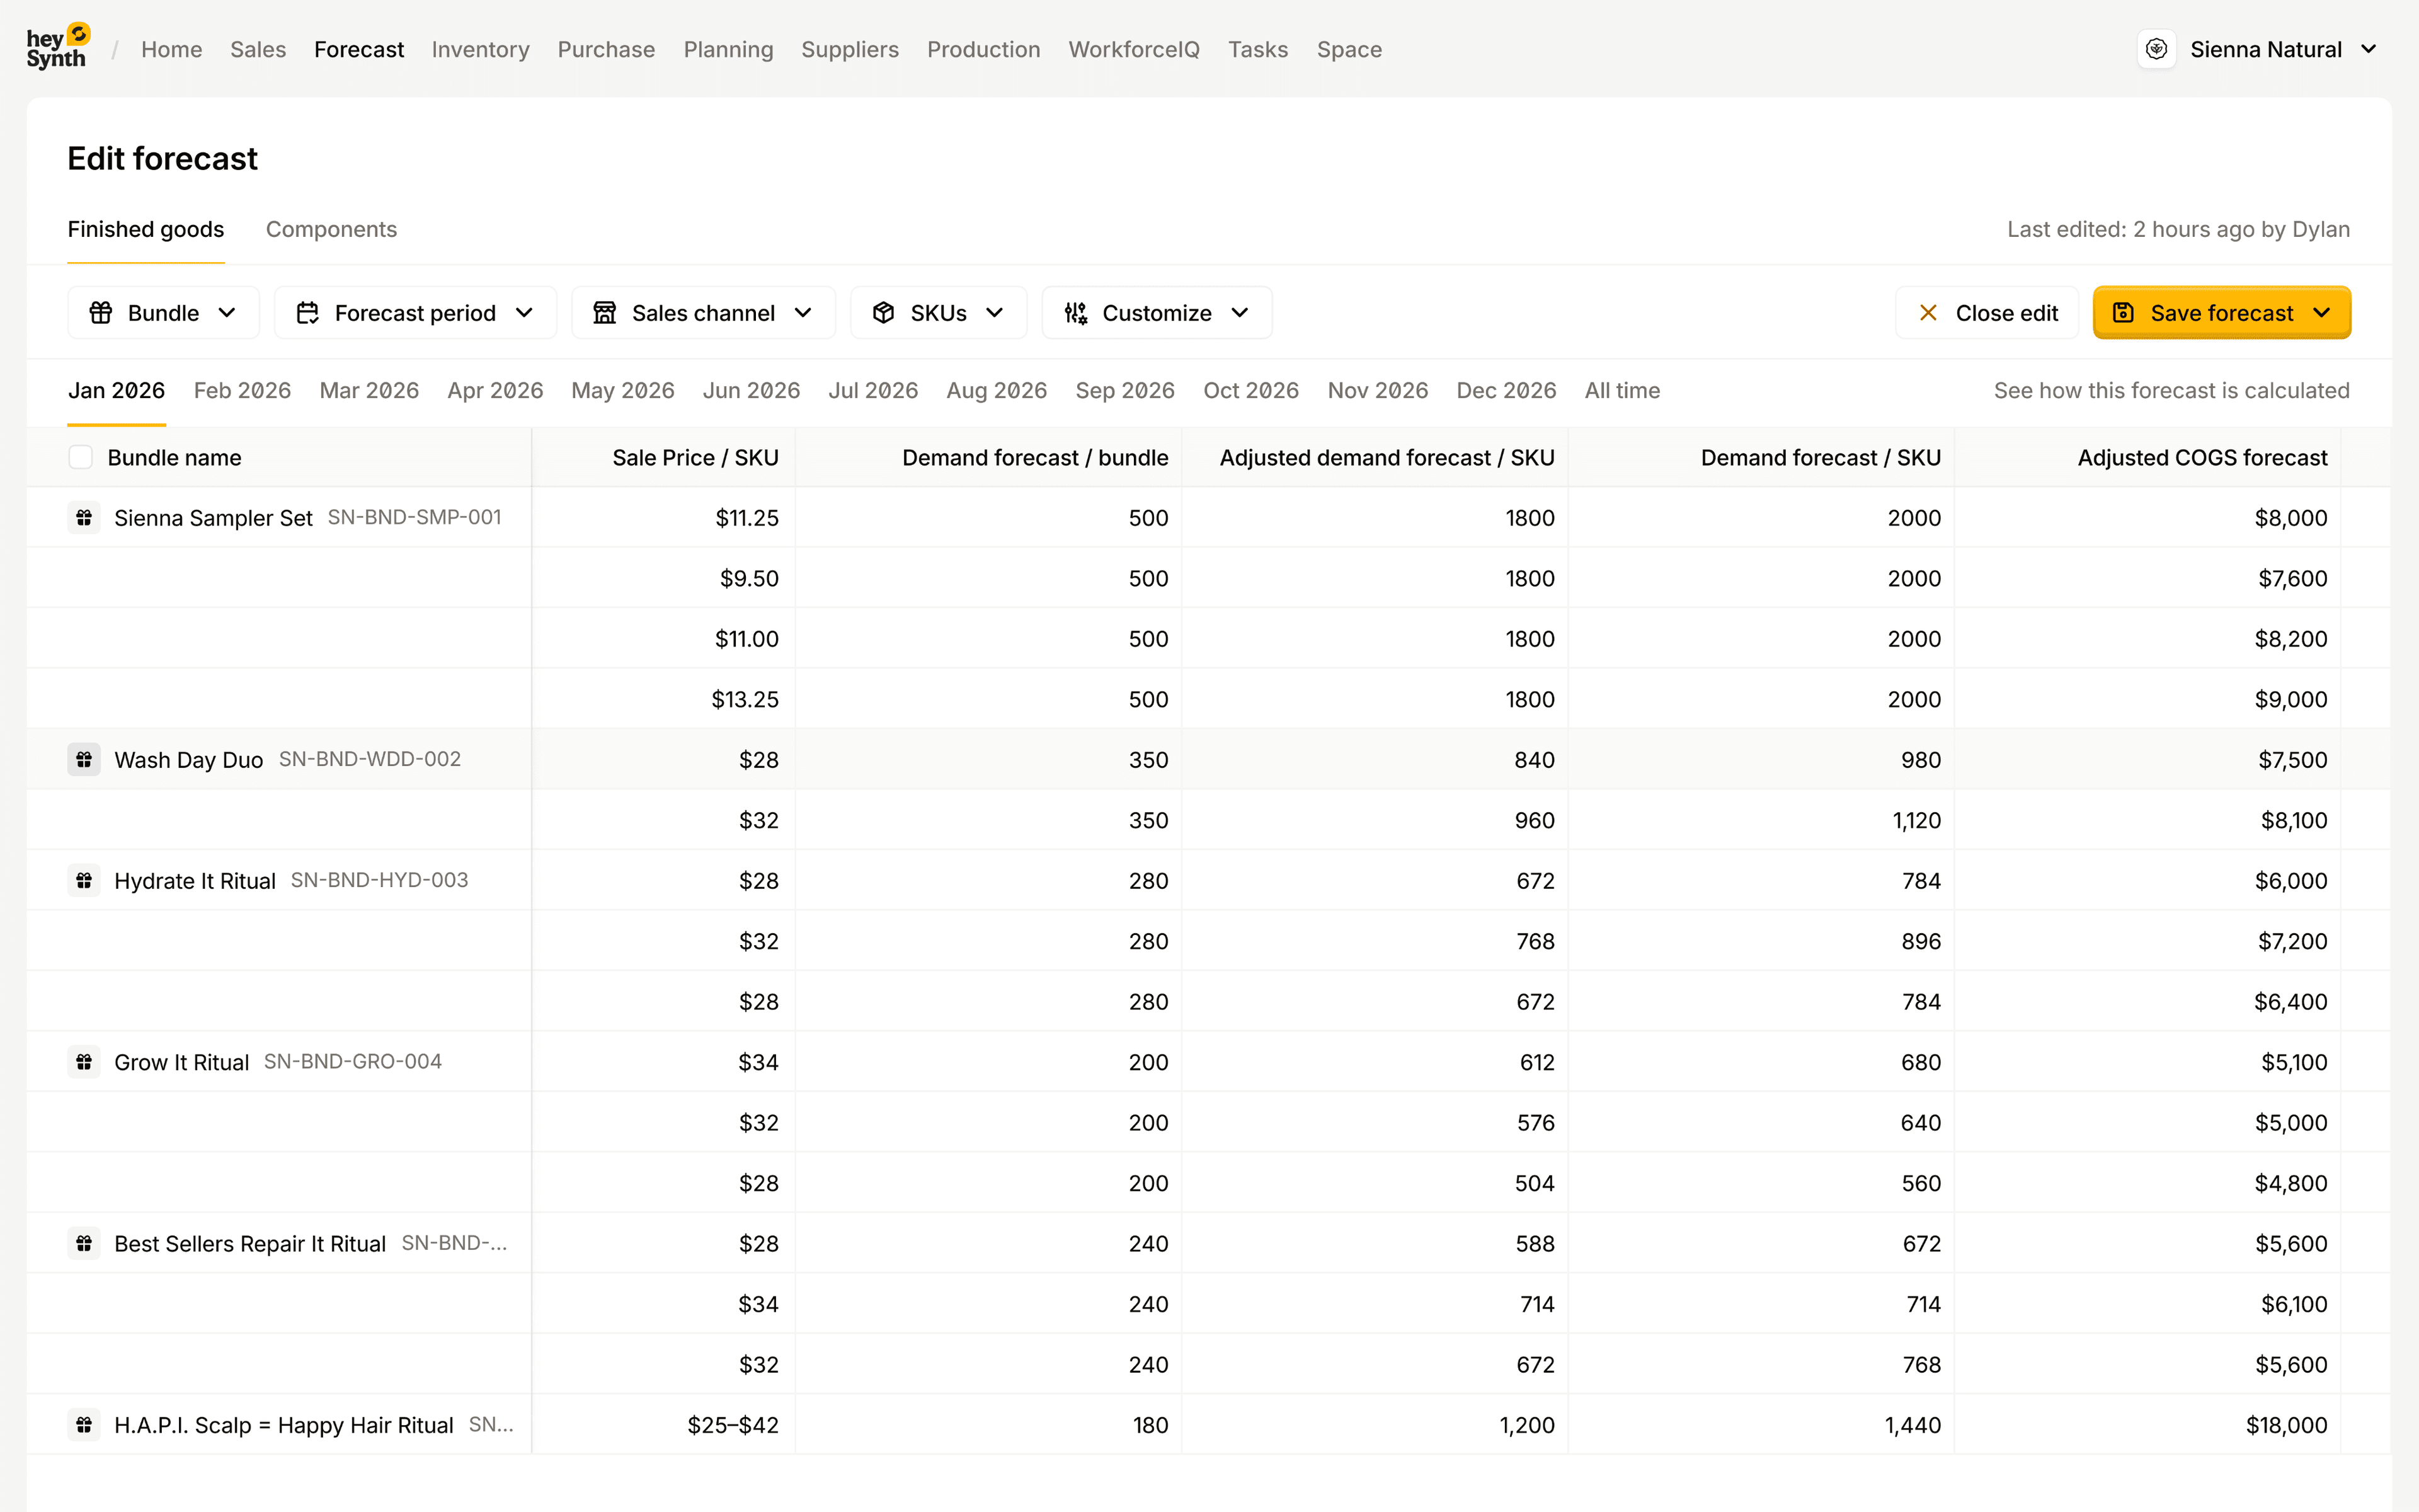Select the Aug 2026 period tab
Viewport: 2419px width, 1512px height.
(x=995, y=390)
